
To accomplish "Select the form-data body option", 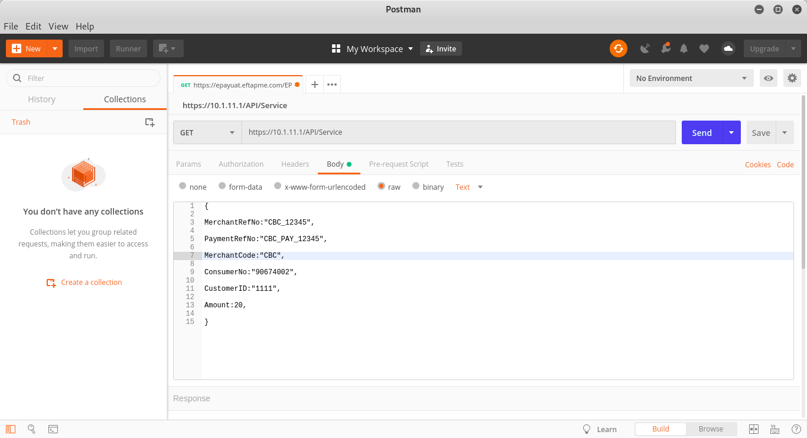I will (222, 186).
